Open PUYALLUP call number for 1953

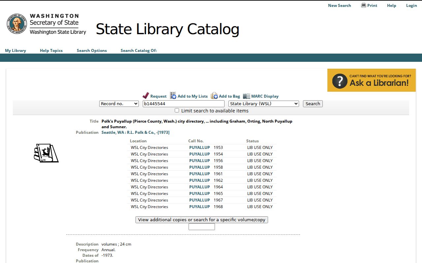tap(199, 148)
